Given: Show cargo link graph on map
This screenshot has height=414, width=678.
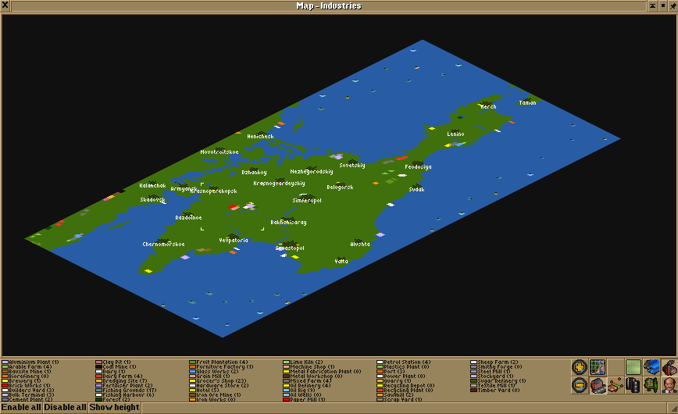Looking at the screenshot, I should pos(616,385).
